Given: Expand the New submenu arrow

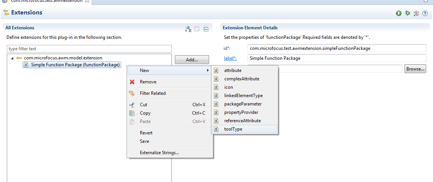Looking at the screenshot, I should tap(208, 70).
